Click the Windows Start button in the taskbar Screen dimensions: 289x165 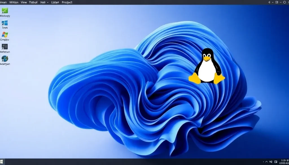click(x=1, y=162)
